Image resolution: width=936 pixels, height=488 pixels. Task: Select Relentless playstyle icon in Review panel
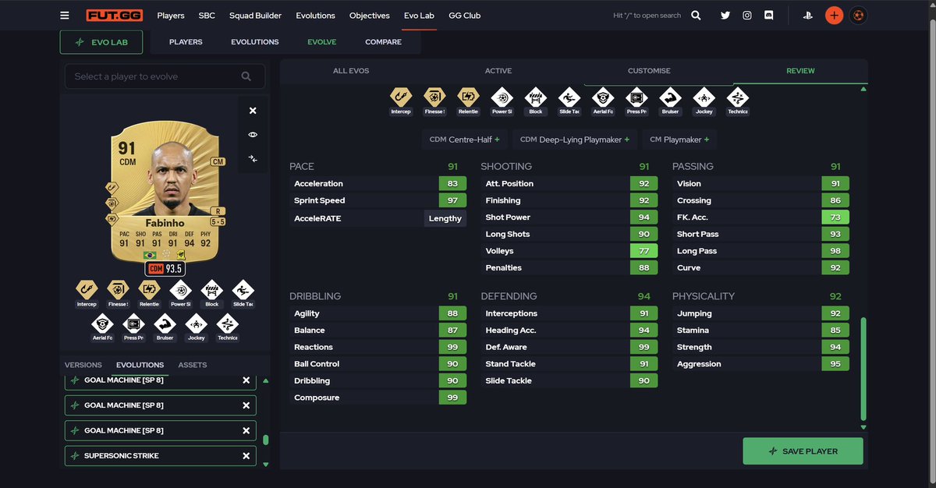click(x=468, y=98)
